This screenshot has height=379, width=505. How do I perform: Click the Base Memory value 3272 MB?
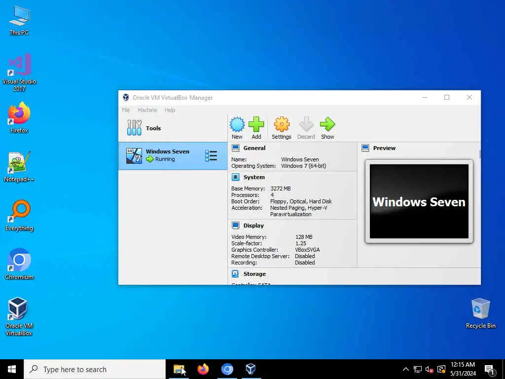(281, 189)
